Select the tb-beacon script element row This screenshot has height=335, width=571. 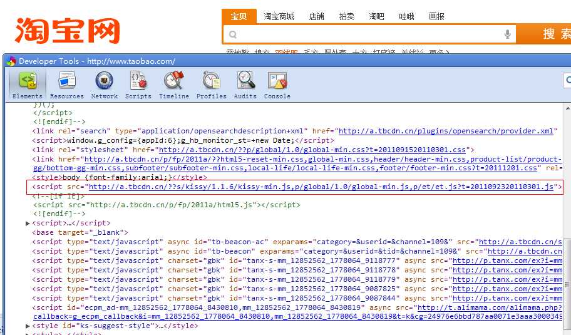(x=297, y=251)
